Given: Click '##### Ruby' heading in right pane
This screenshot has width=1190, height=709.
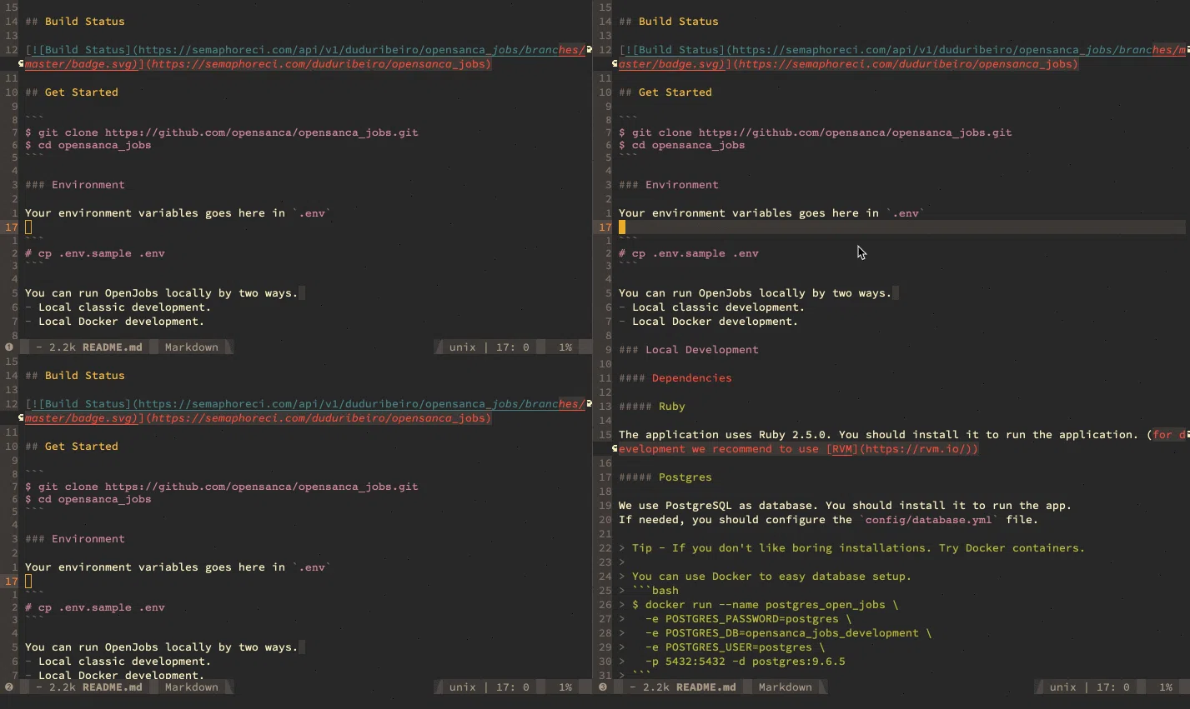Looking at the screenshot, I should (x=652, y=407).
